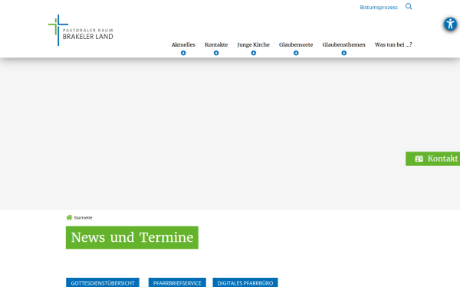The image size is (460, 287).
Task: Expand the Glaubensthemen submenu arrow
Action: pos(343,53)
